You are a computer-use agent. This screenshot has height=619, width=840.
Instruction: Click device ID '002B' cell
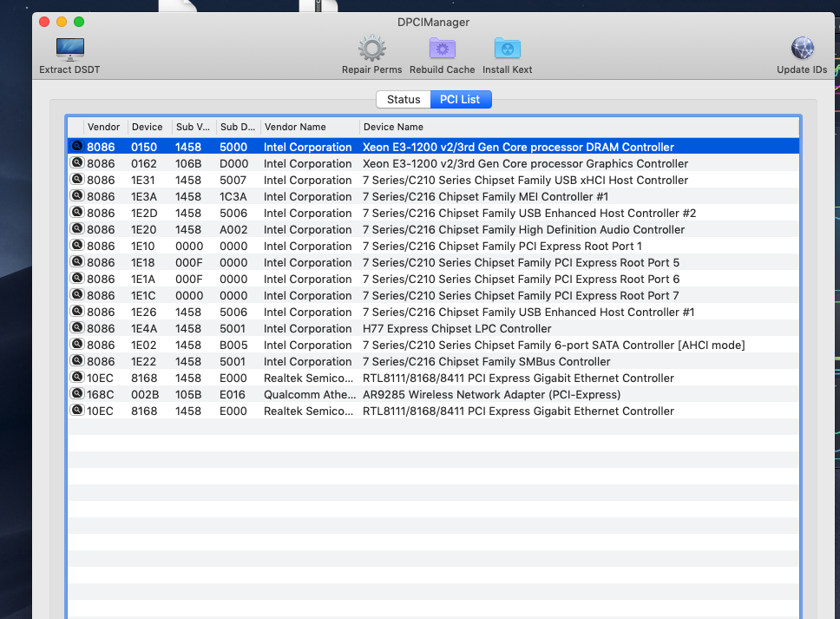(x=145, y=394)
